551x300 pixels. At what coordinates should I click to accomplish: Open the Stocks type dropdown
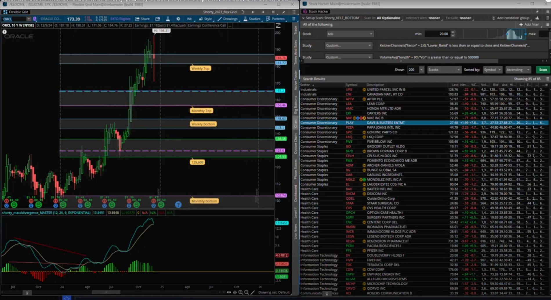pyautogui.click(x=444, y=70)
